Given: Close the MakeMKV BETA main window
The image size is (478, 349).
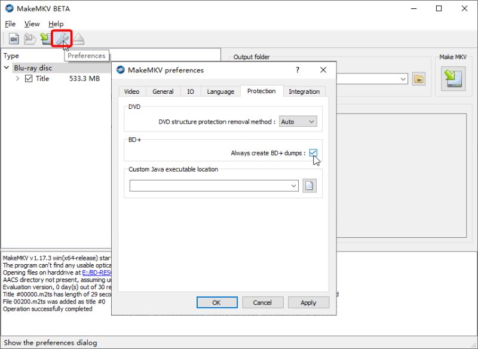Looking at the screenshot, I should [x=464, y=8].
